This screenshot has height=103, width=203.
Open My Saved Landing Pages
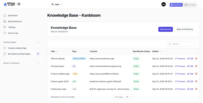click(x=19, y=54)
